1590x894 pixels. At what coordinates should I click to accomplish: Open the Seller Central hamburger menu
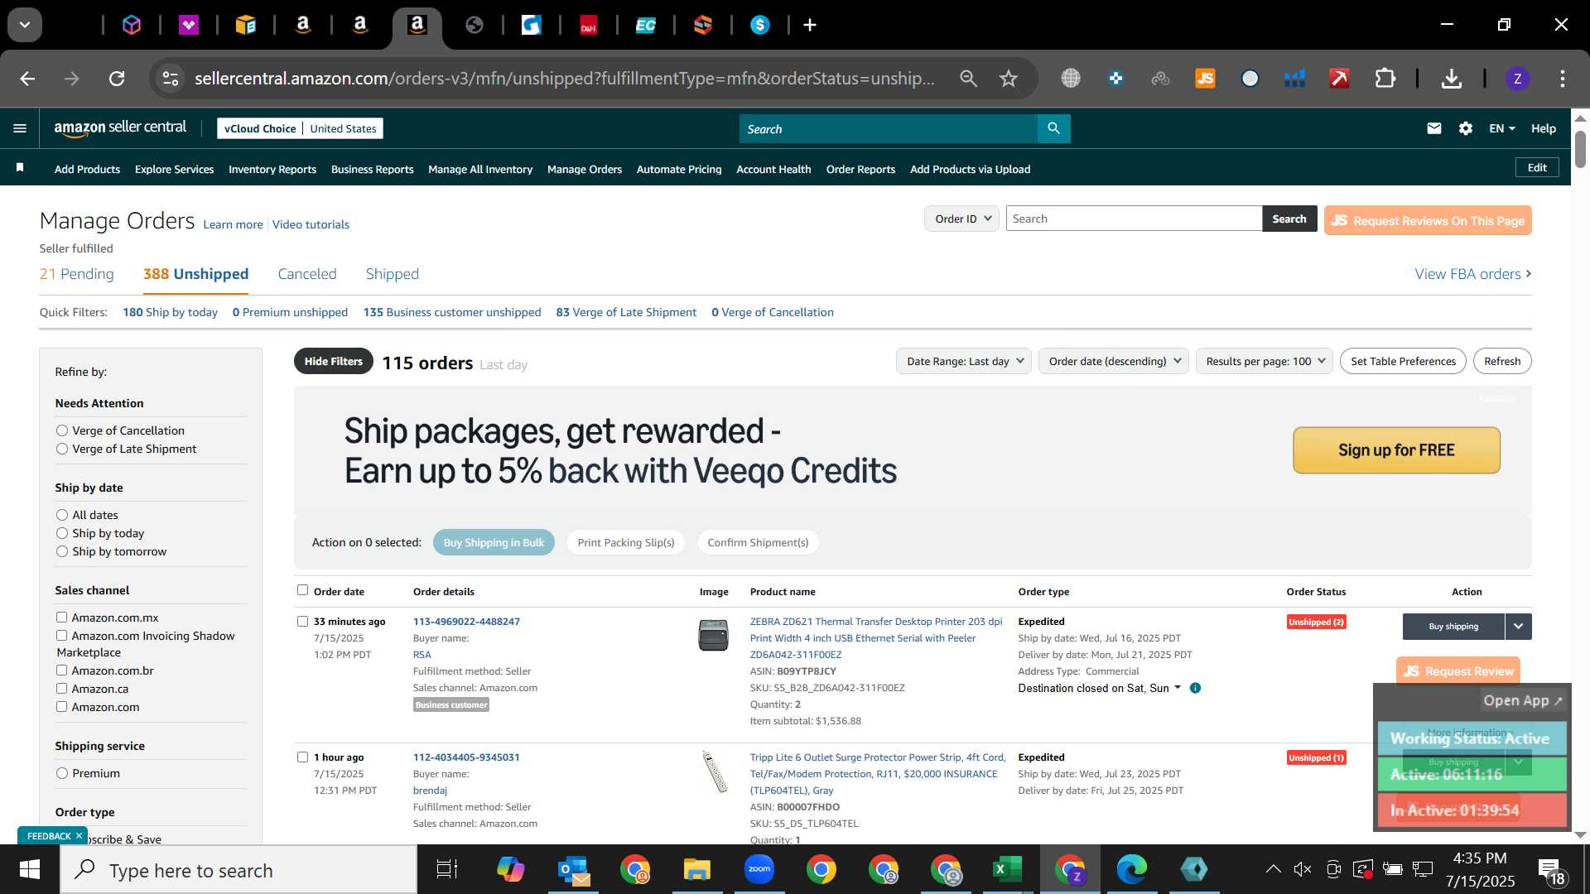20,128
